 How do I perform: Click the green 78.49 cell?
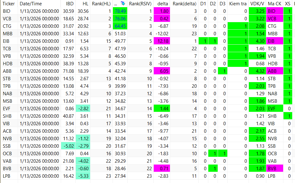[120, 11]
